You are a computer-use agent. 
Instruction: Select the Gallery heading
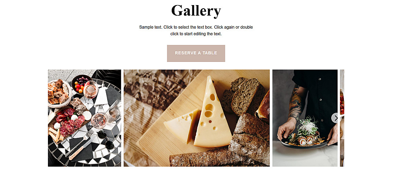pyautogui.click(x=196, y=11)
